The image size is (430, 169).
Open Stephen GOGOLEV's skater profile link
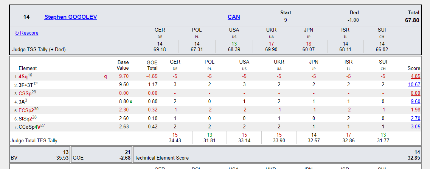[71, 17]
